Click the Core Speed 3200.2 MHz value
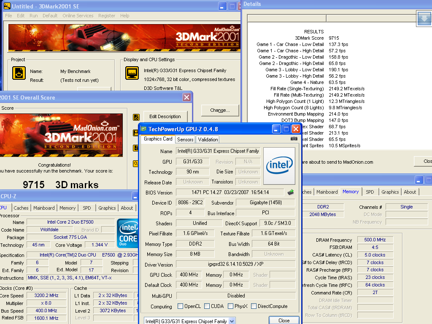Viewport: 432px width, 324px height. click(46, 295)
